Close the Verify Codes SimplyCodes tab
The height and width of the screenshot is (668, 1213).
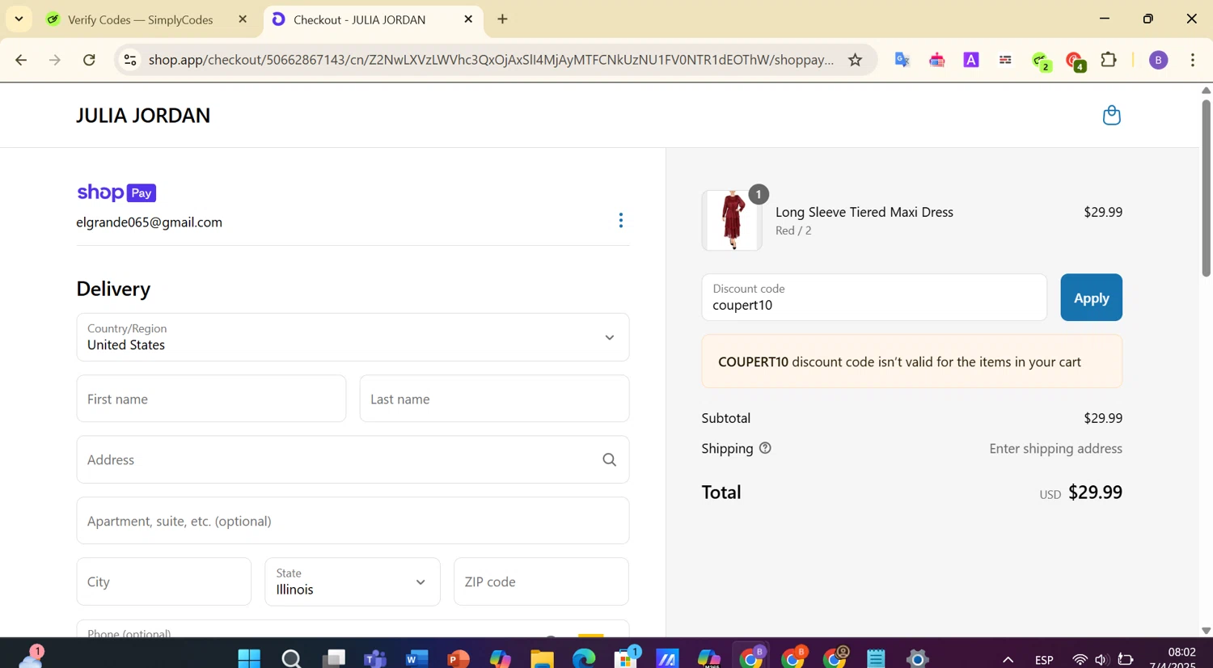pyautogui.click(x=243, y=19)
